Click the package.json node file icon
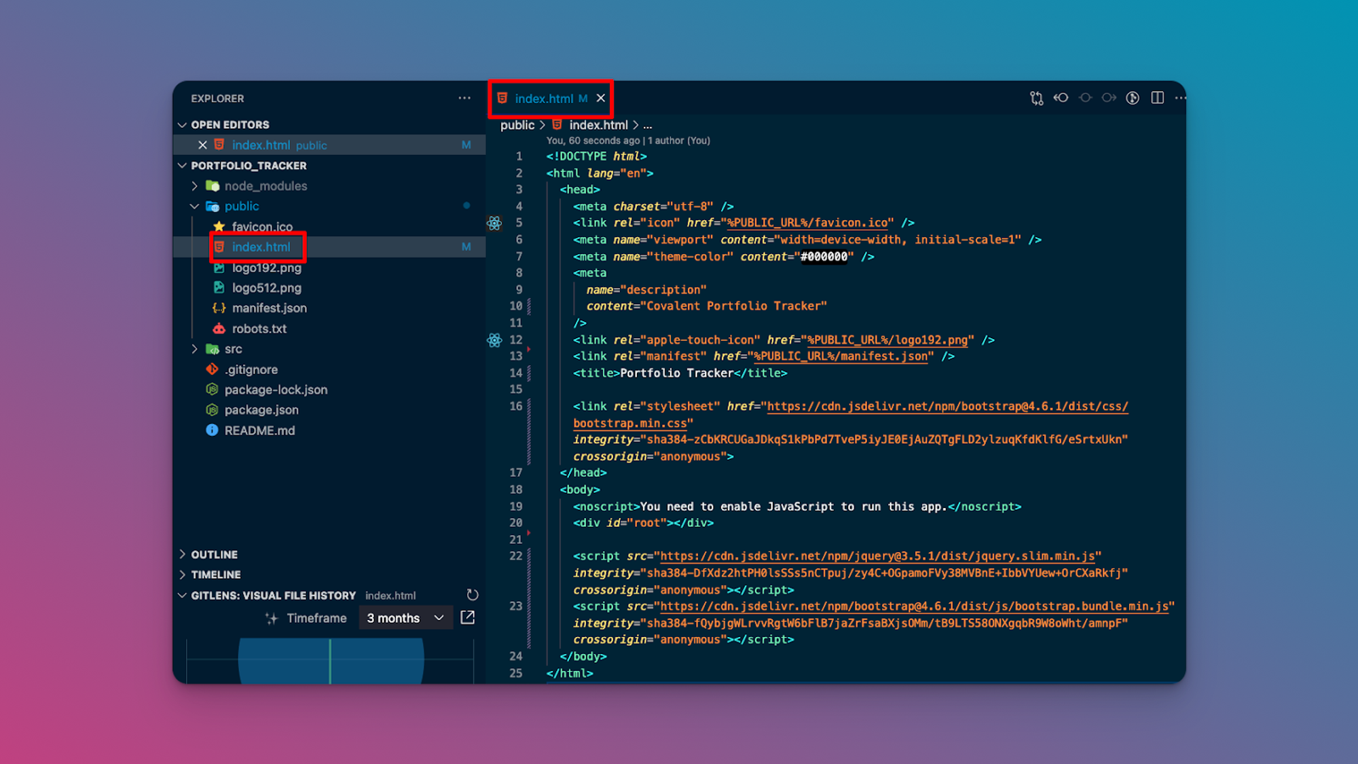Screen dimensions: 1358x764 212,410
